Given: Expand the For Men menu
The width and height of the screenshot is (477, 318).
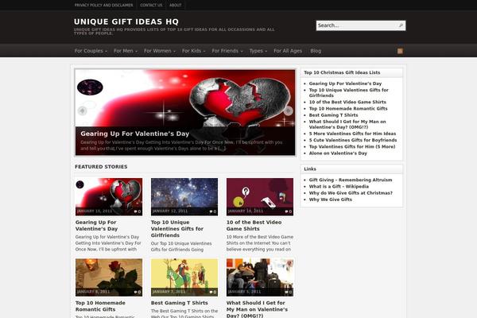Looking at the screenshot, I should coord(126,51).
